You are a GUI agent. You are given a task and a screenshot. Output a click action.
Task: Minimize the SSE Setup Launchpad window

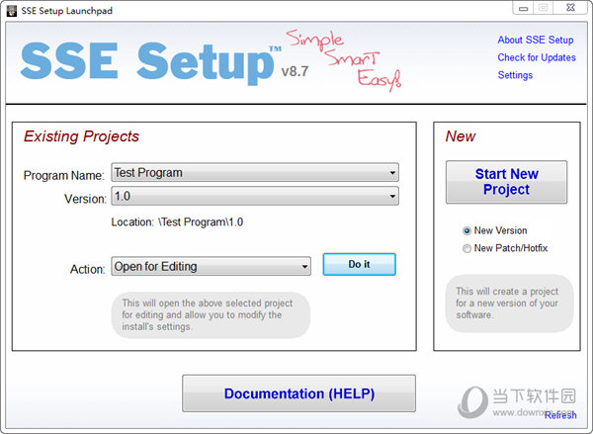tap(523, 8)
